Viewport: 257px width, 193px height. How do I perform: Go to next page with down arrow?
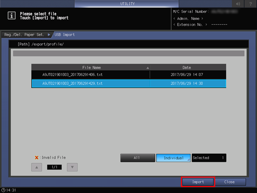point(72,167)
